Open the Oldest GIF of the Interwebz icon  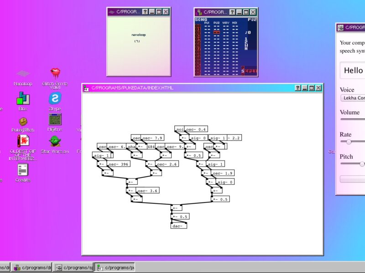pyautogui.click(x=23, y=142)
